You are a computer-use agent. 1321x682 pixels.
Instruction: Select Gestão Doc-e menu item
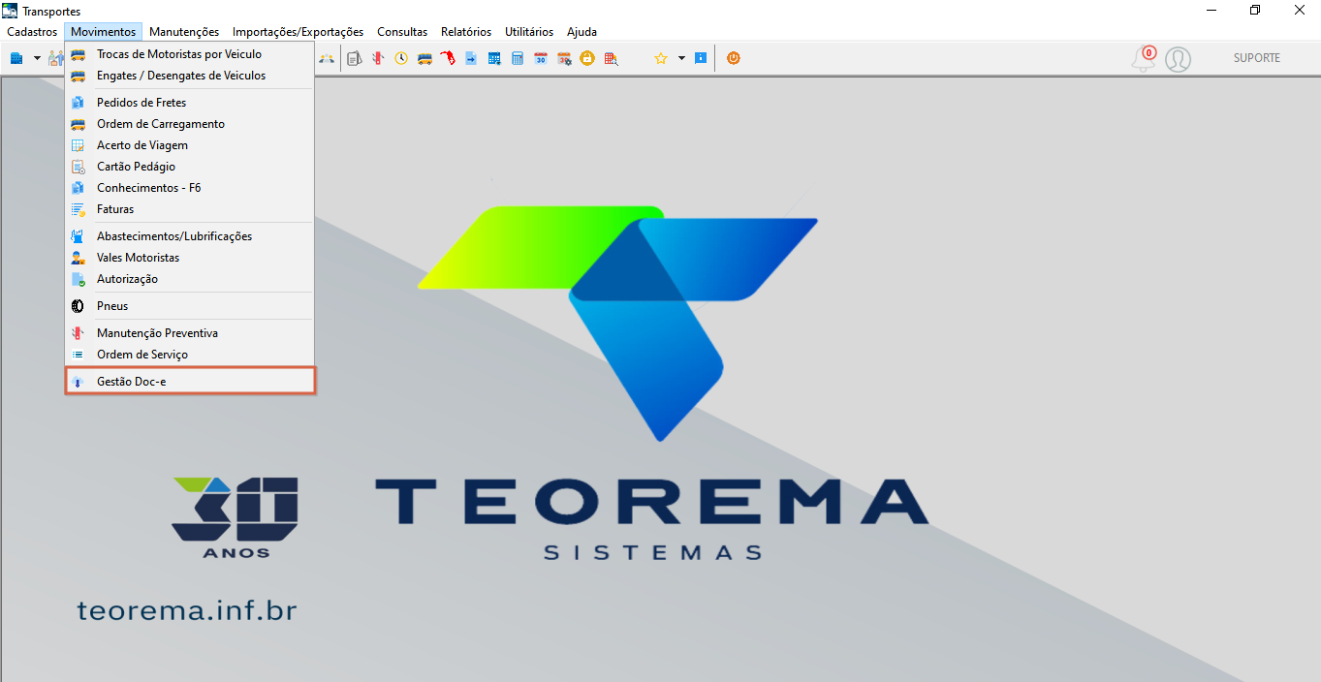point(190,382)
